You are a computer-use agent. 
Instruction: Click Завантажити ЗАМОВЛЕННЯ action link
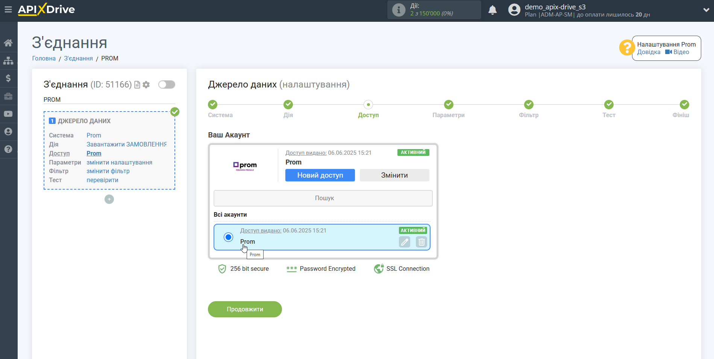coord(127,144)
